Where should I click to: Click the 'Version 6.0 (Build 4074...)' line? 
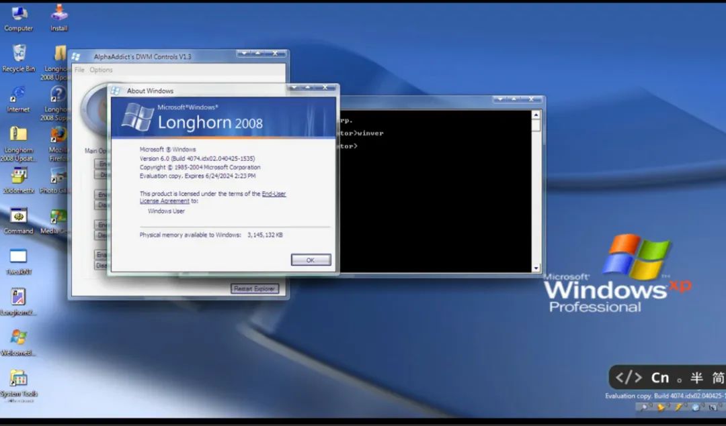pyautogui.click(x=197, y=158)
